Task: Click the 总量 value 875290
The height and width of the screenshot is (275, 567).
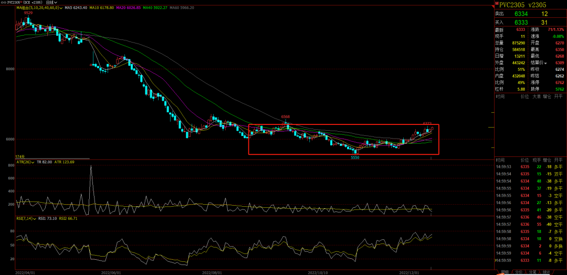Action: (x=518, y=43)
